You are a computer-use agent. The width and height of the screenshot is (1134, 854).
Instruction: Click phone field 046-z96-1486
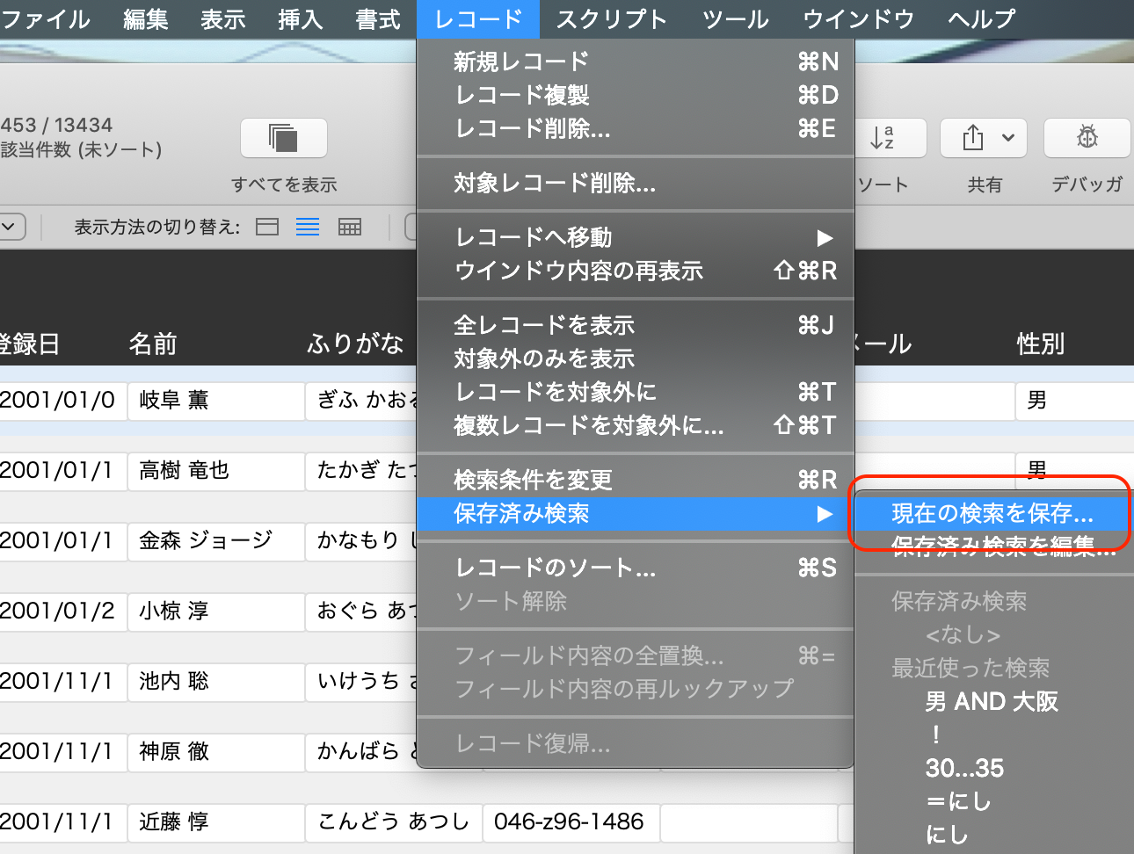point(571,822)
